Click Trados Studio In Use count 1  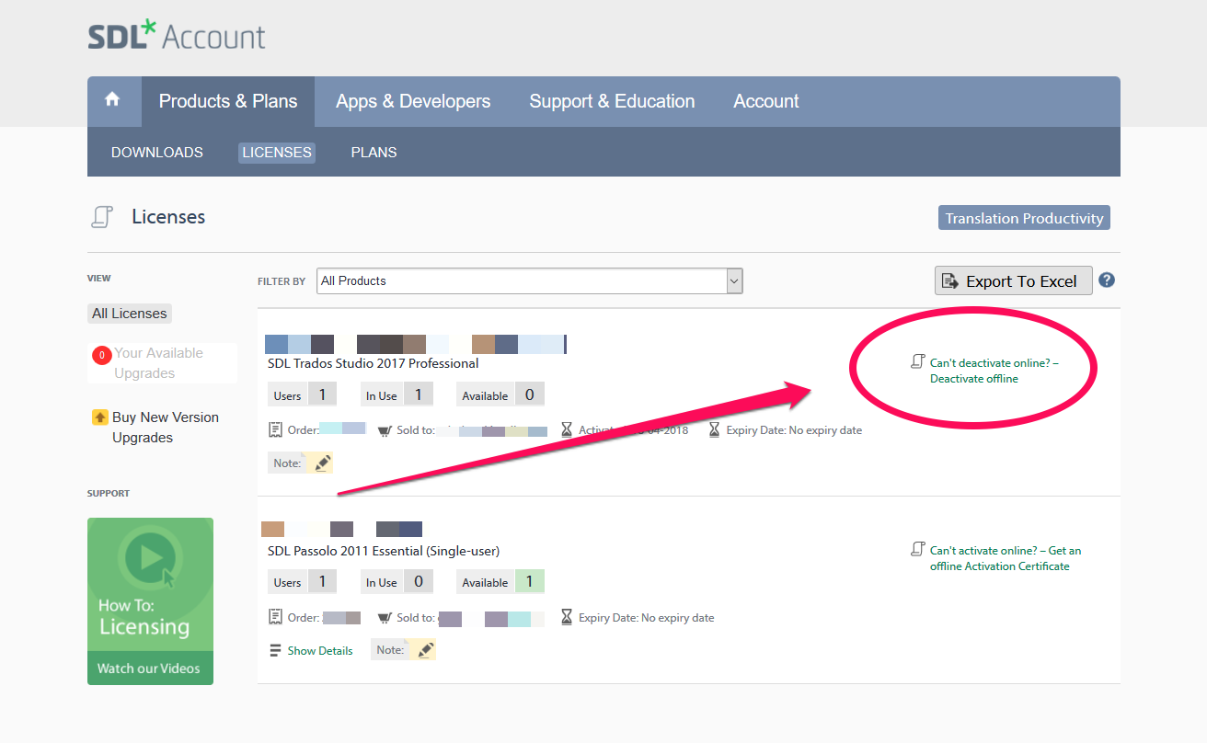418,395
